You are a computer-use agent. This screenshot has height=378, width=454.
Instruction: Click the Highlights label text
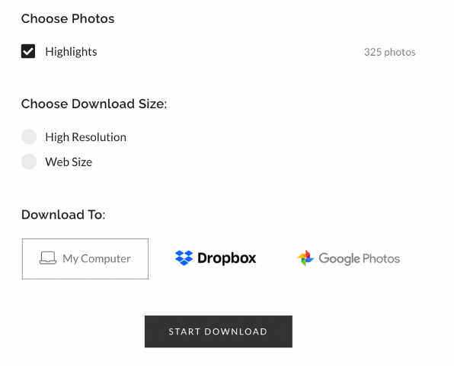click(x=71, y=52)
